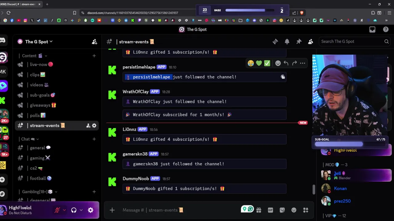Open the clips channel
This screenshot has width=394, height=221.
[57, 75]
